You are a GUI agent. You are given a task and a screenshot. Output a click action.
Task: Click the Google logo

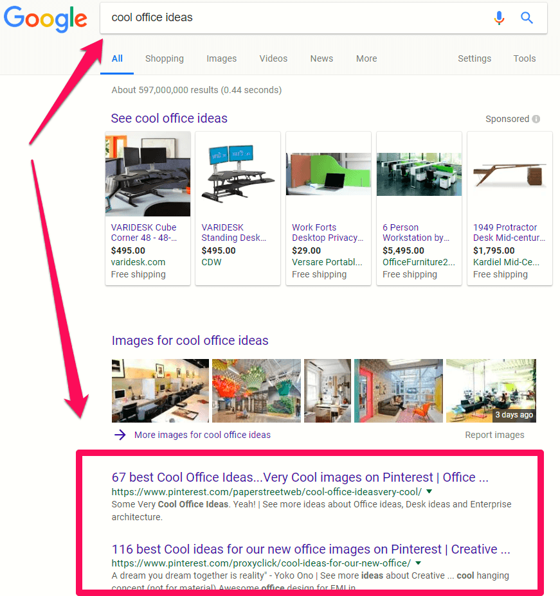[45, 19]
